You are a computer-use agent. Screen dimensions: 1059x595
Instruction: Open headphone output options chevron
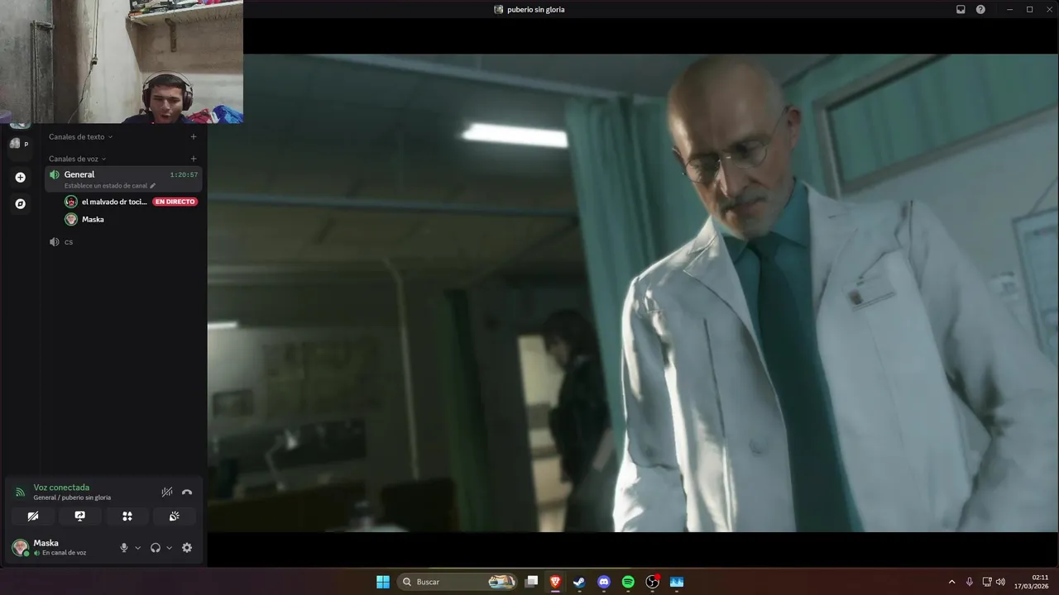[169, 548]
